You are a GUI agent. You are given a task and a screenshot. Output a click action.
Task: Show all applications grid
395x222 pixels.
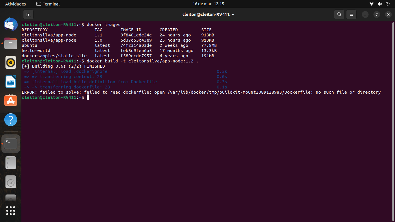pos(11,211)
